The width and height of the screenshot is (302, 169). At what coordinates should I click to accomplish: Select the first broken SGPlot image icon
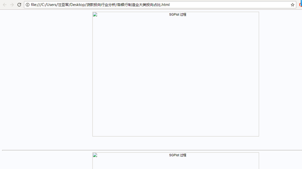[95, 14]
